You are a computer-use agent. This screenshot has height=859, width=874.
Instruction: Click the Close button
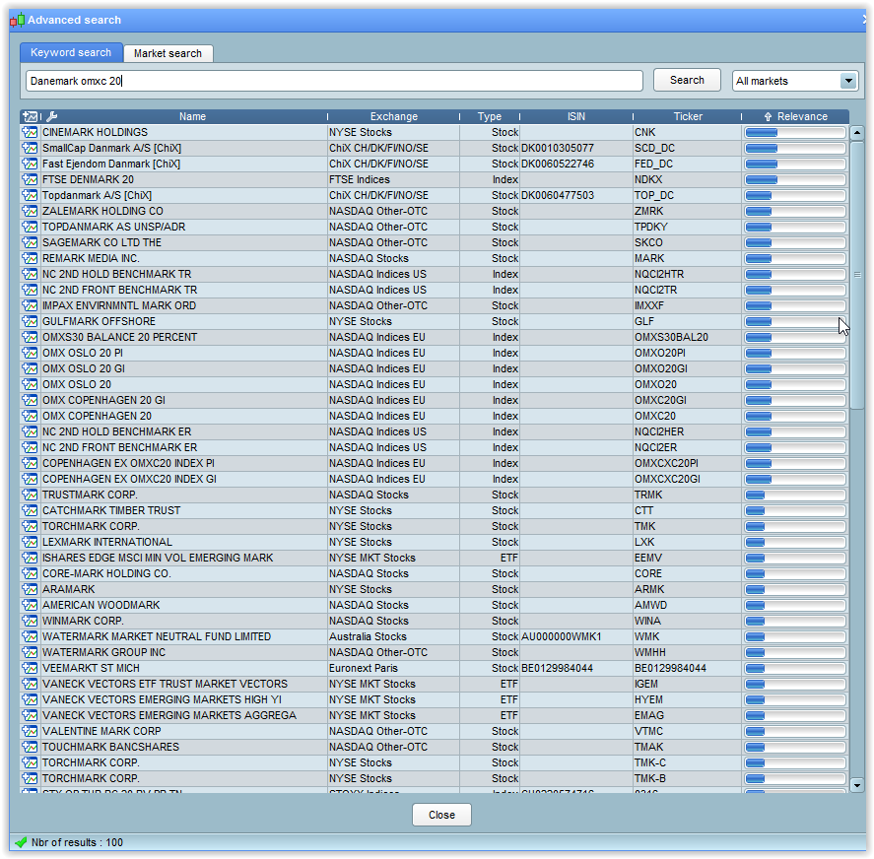coord(441,815)
